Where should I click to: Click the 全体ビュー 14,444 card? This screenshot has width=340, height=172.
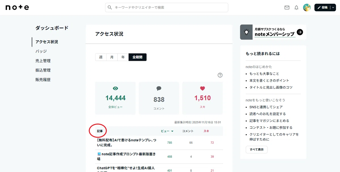pos(115,98)
